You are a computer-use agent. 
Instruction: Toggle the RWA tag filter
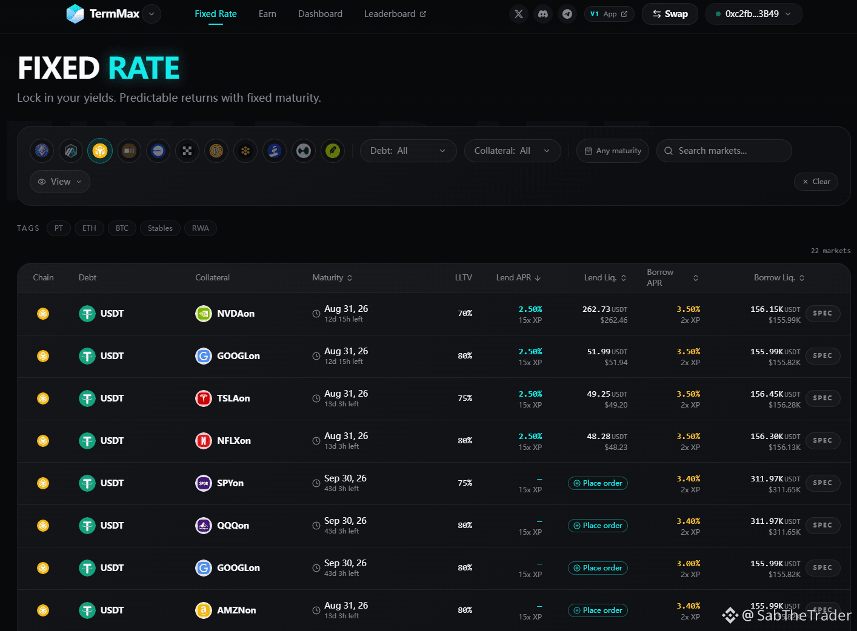click(201, 228)
